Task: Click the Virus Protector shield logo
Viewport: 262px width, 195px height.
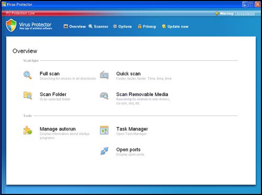Action: 11,25
